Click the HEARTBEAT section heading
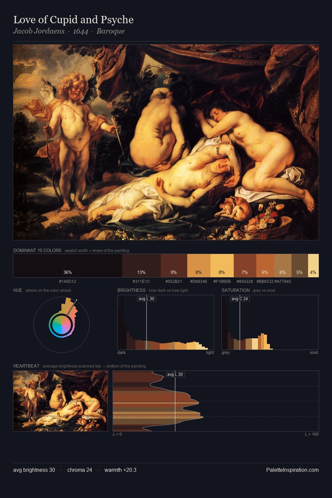The width and height of the screenshot is (332, 498). pos(26,366)
